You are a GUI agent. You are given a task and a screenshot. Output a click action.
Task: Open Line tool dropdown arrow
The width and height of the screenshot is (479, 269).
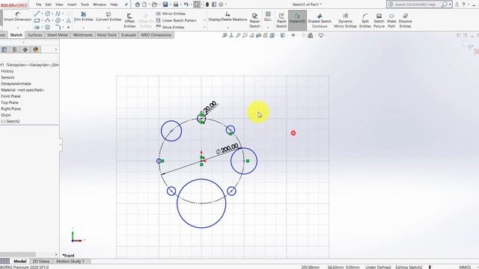click(42, 13)
